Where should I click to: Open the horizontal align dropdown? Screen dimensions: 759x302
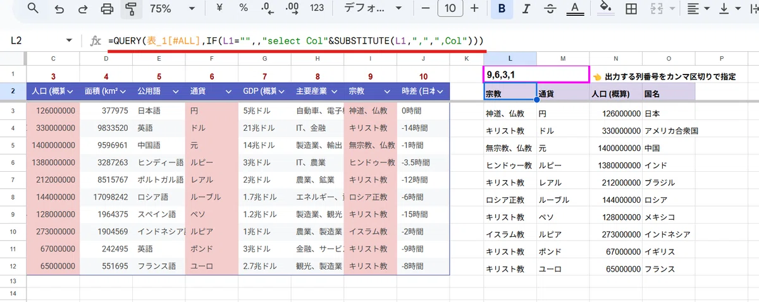click(x=698, y=9)
